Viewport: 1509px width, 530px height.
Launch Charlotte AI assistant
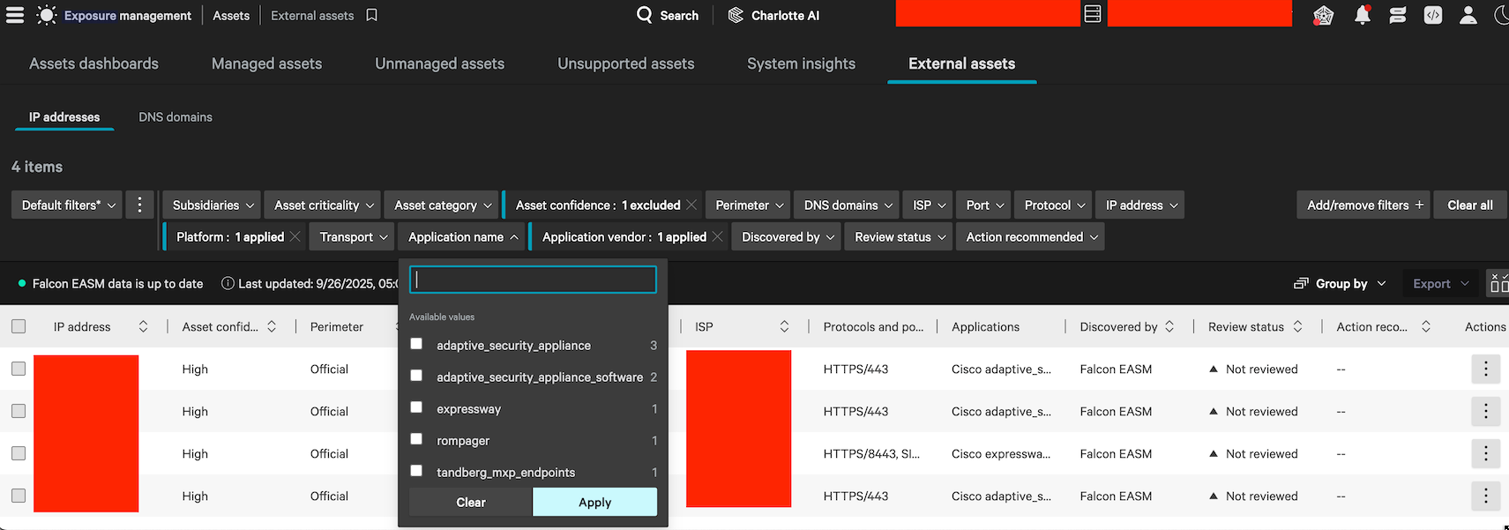pos(773,15)
